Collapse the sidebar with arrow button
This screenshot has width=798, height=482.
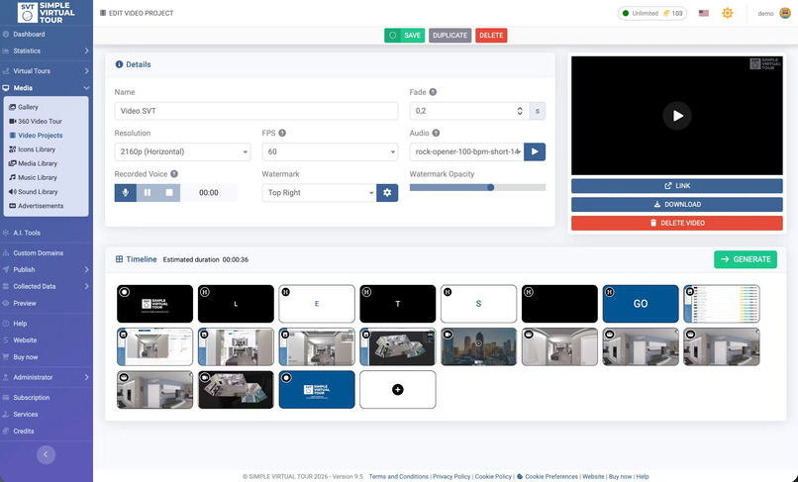click(x=46, y=454)
